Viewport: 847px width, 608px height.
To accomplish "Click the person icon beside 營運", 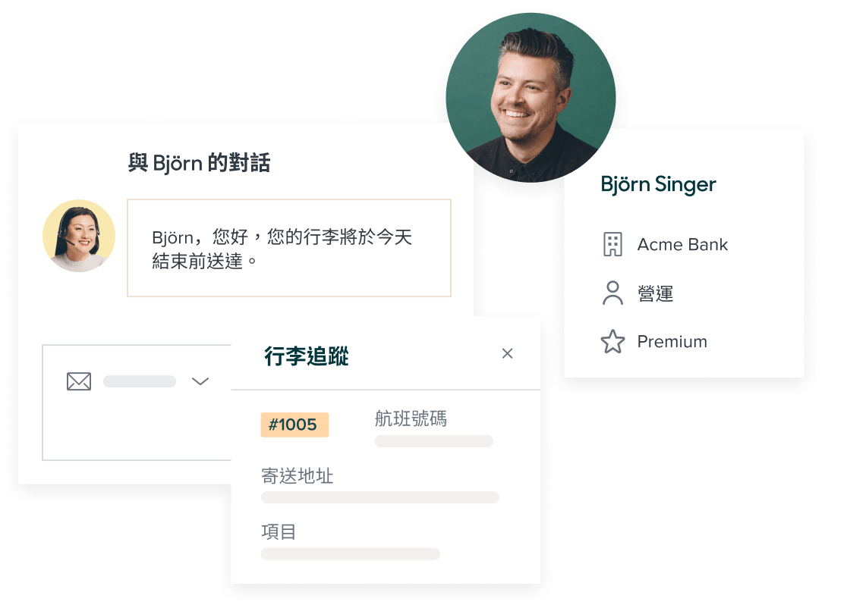I will pyautogui.click(x=612, y=293).
